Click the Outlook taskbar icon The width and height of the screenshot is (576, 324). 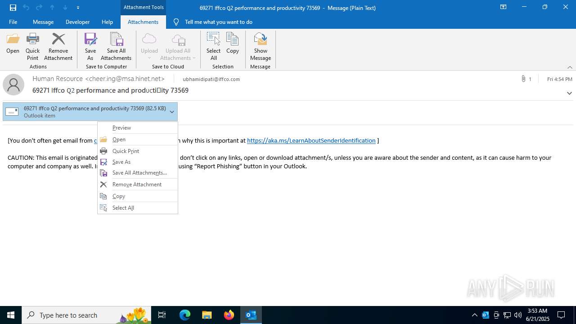(x=251, y=315)
